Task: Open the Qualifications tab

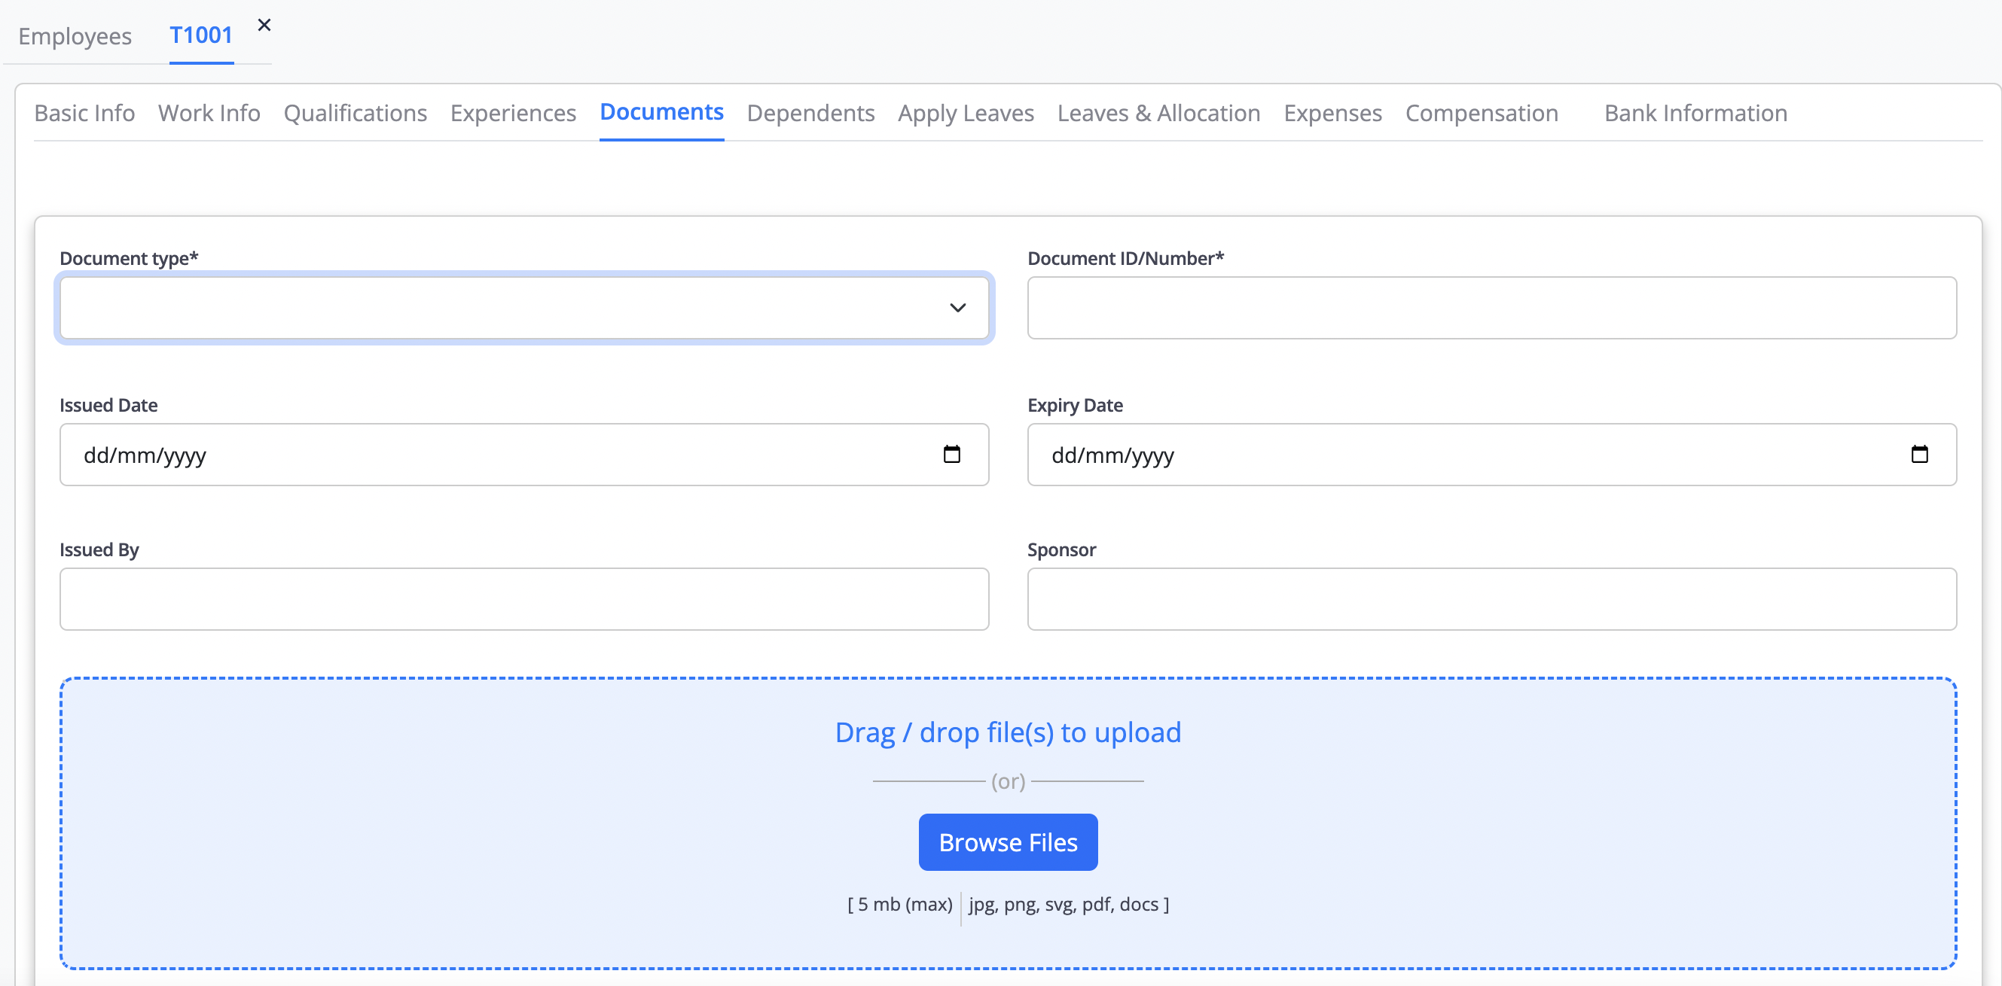Action: pyautogui.click(x=356, y=114)
